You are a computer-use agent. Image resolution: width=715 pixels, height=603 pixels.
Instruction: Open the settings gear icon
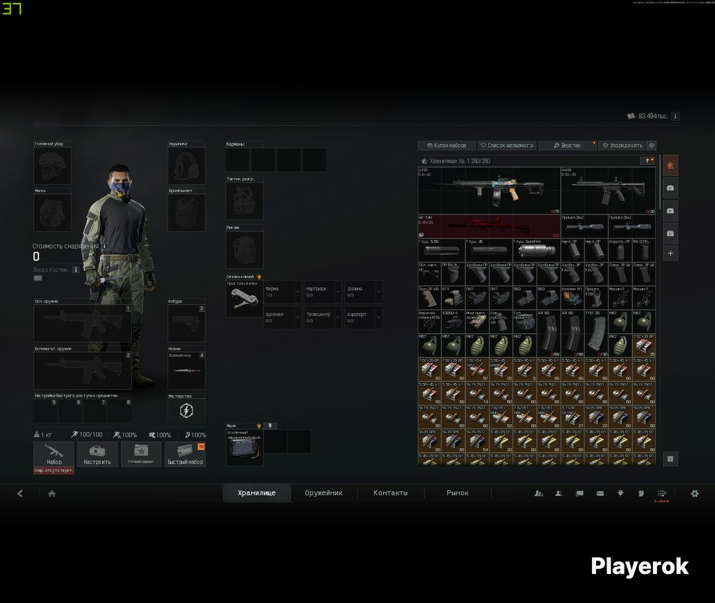694,493
